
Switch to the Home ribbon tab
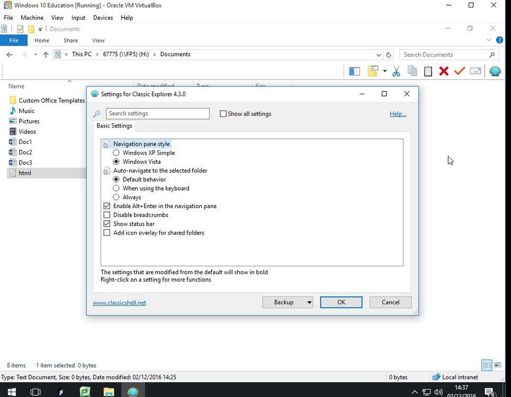(x=42, y=40)
